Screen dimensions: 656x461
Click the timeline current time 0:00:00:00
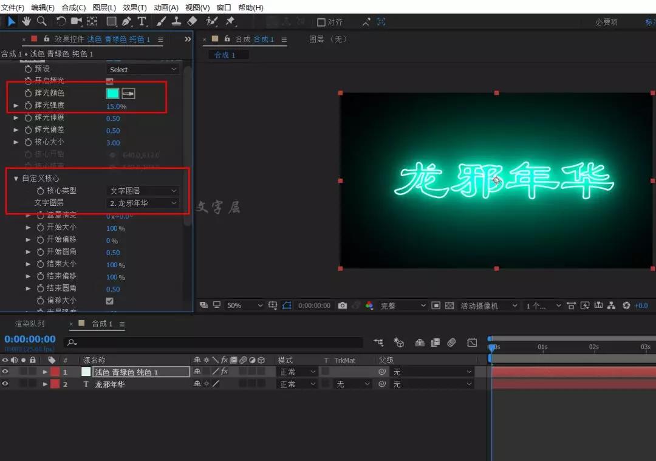[30, 340]
